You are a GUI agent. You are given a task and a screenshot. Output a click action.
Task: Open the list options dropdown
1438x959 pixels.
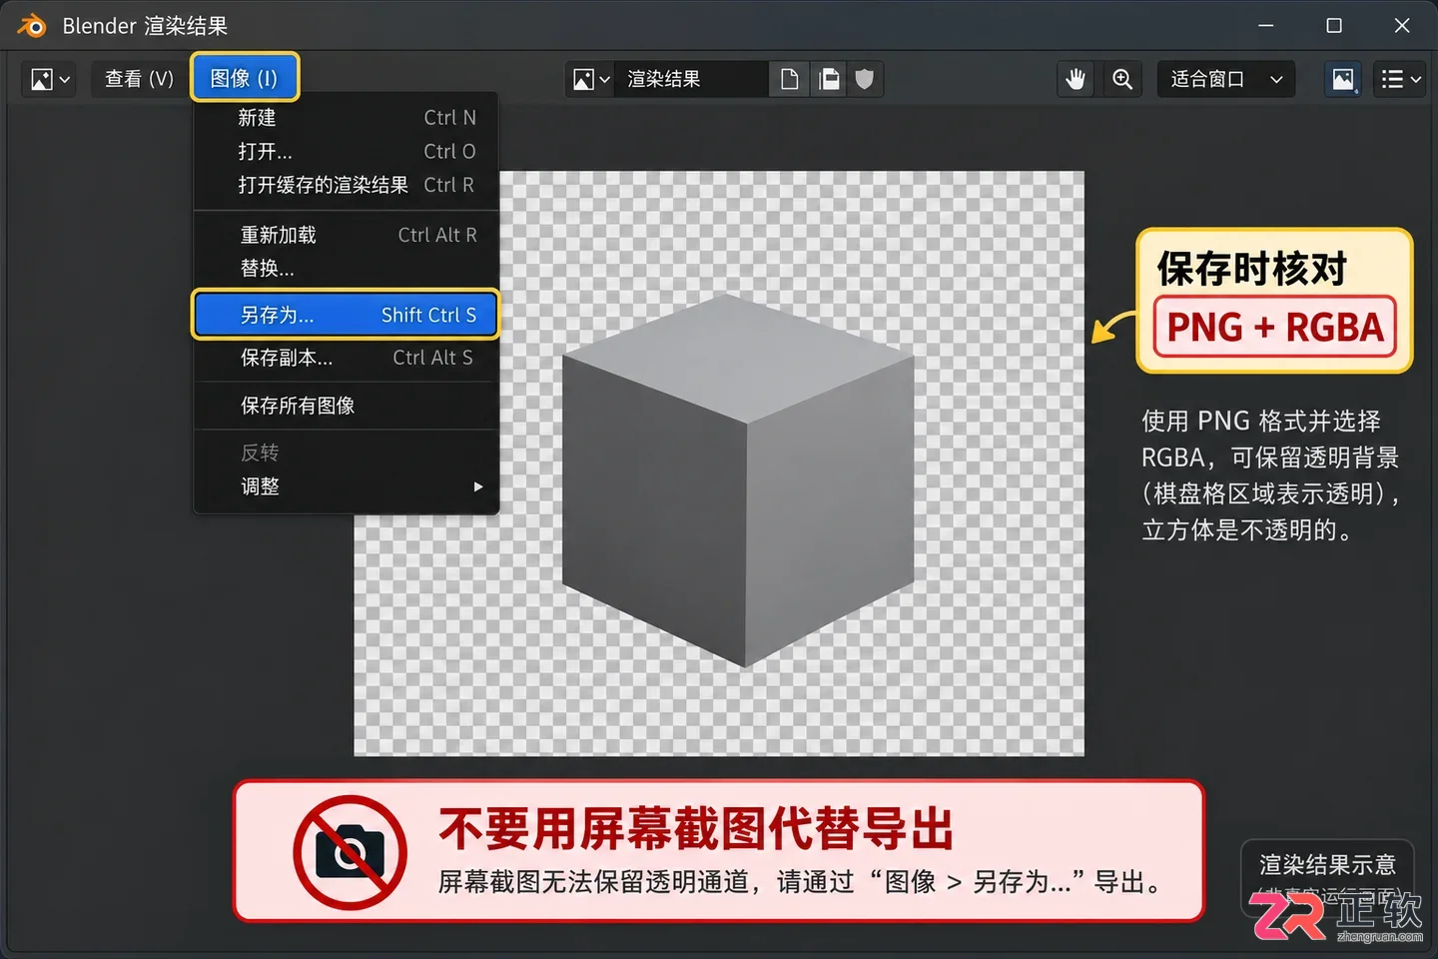(1399, 79)
